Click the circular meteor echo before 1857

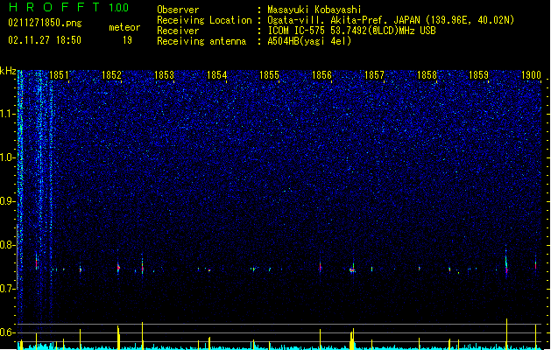pos(352,270)
